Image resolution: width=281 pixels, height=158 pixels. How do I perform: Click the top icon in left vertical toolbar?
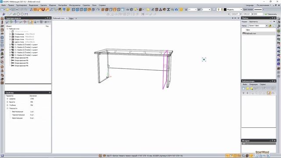click(2, 18)
